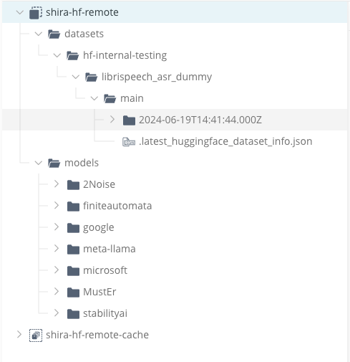Expand the 2024-06-19T14:41:44.000Z folder chevron

coord(112,119)
